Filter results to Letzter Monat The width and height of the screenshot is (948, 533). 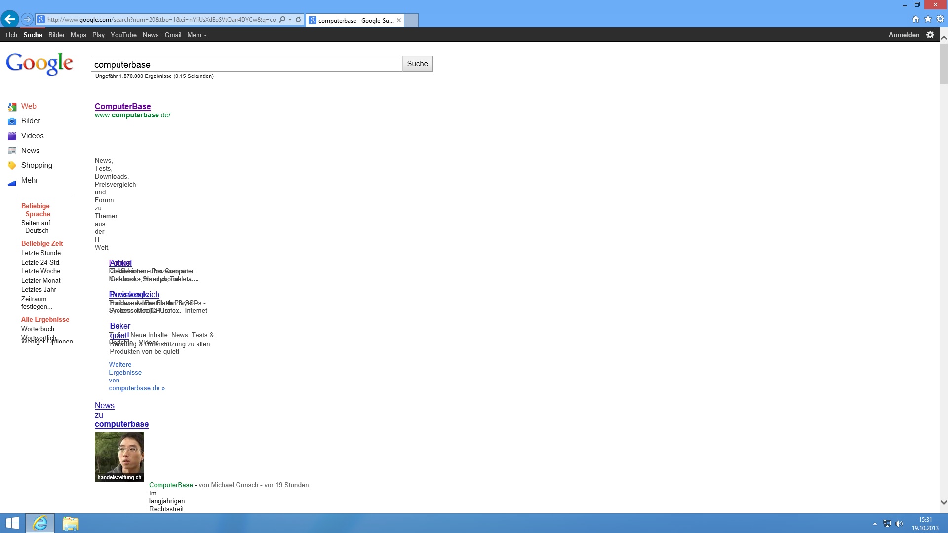tap(41, 280)
